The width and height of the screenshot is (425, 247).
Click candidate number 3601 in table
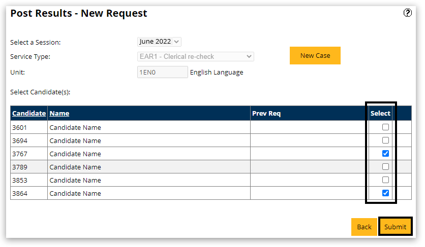(x=20, y=127)
